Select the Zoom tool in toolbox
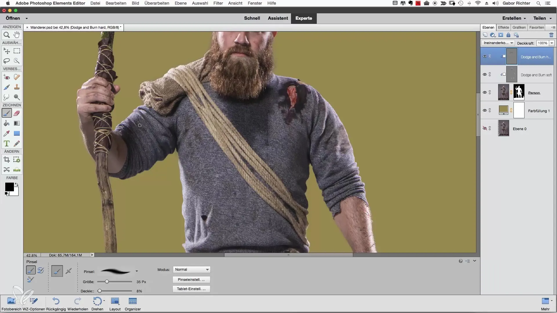557x313 pixels. pos(6,35)
